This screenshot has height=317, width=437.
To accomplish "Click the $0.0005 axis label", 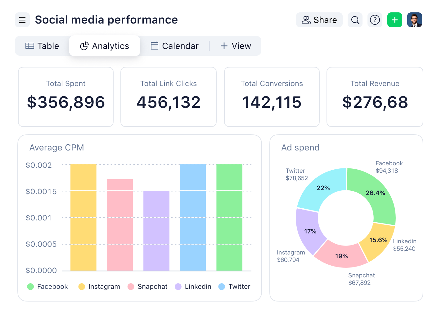I will click(41, 244).
